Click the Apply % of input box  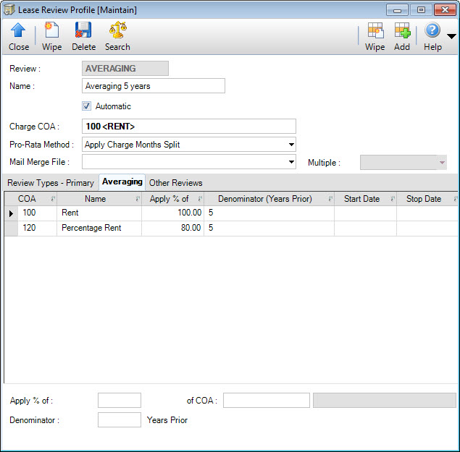tap(120, 401)
